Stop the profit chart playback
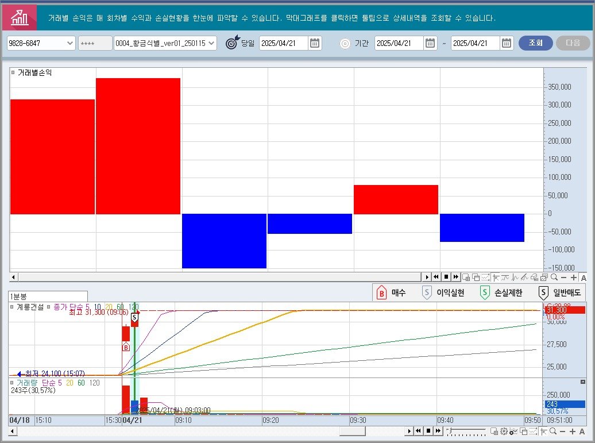This screenshot has width=595, height=443. point(446,277)
